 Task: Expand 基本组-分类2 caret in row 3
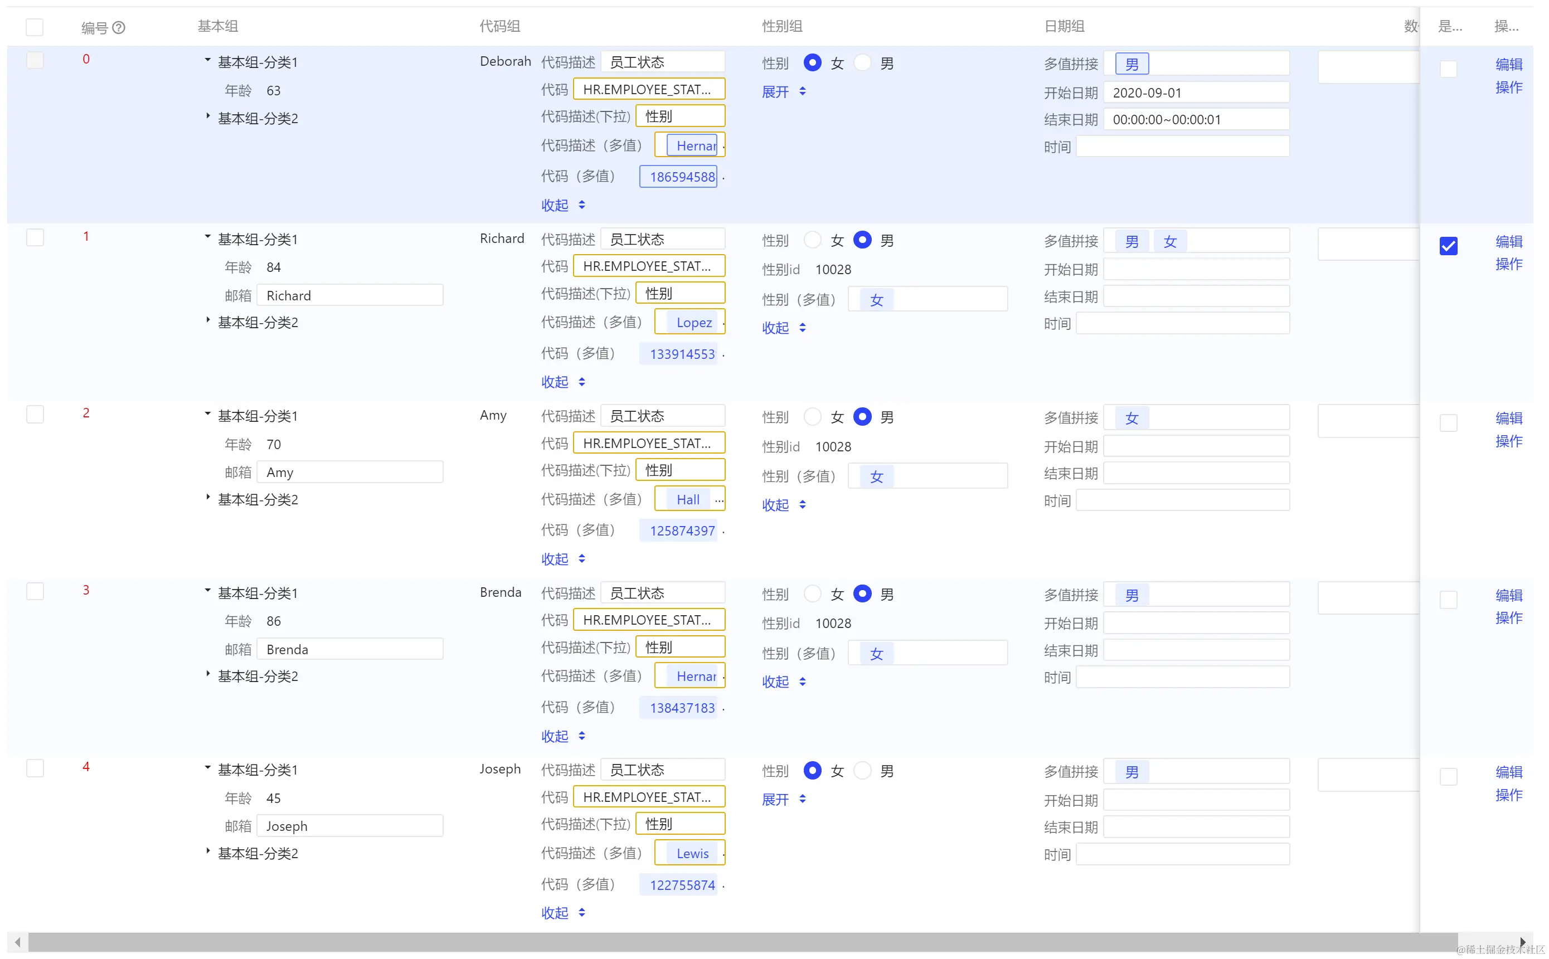tap(207, 674)
